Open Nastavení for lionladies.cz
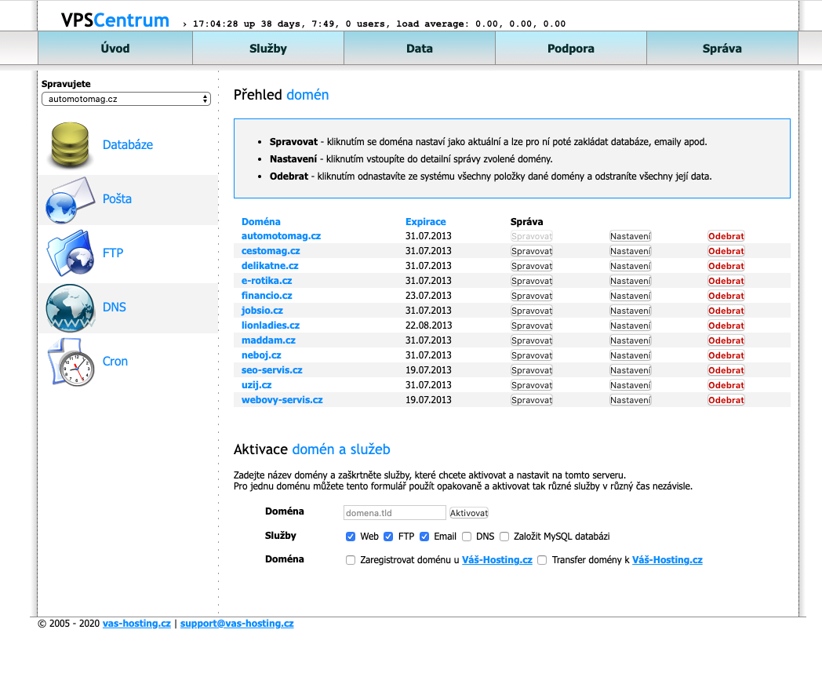The width and height of the screenshot is (822, 684). [630, 326]
